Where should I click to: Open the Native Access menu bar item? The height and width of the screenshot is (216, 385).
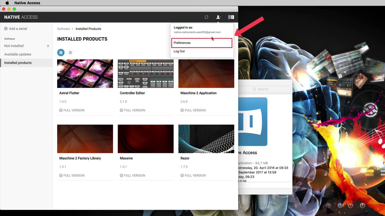click(x=27, y=3)
